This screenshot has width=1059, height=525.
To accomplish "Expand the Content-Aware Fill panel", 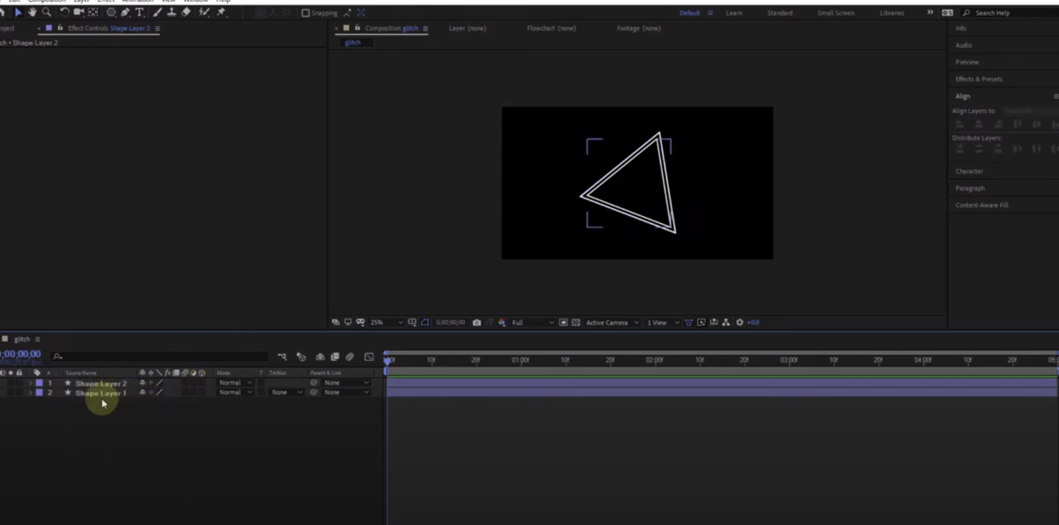I will (981, 205).
